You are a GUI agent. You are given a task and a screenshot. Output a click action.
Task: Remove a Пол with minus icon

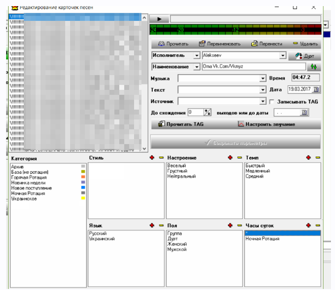pos(240,225)
